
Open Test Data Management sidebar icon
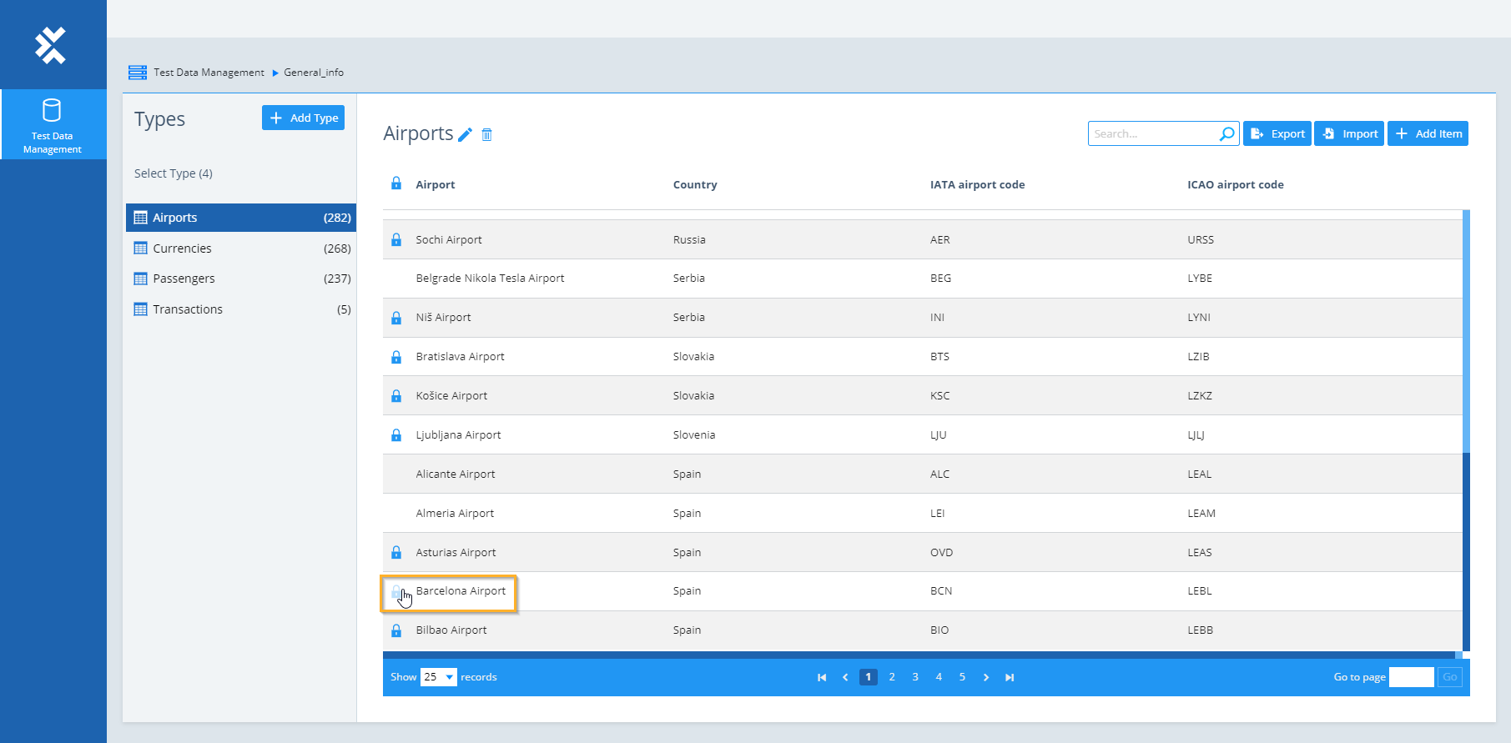coord(53,124)
